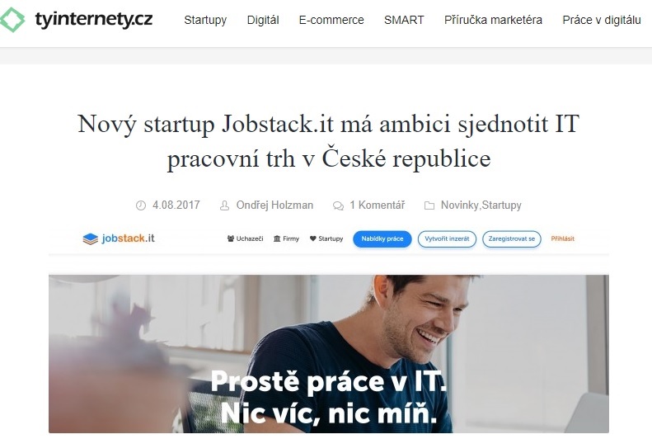Image resolution: width=652 pixels, height=439 pixels.
Task: Click the article hero image
Action: [x=329, y=354]
